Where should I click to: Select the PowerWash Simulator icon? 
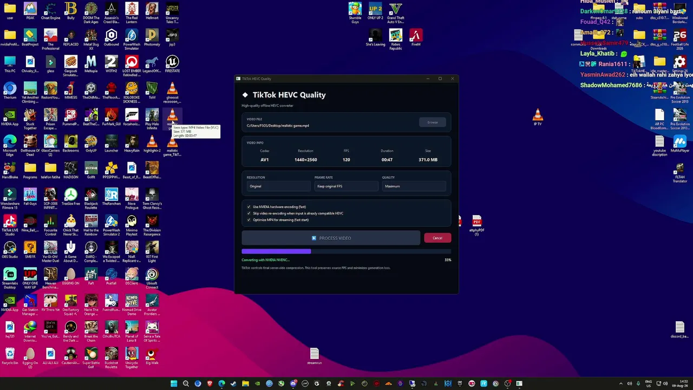pyautogui.click(x=132, y=39)
